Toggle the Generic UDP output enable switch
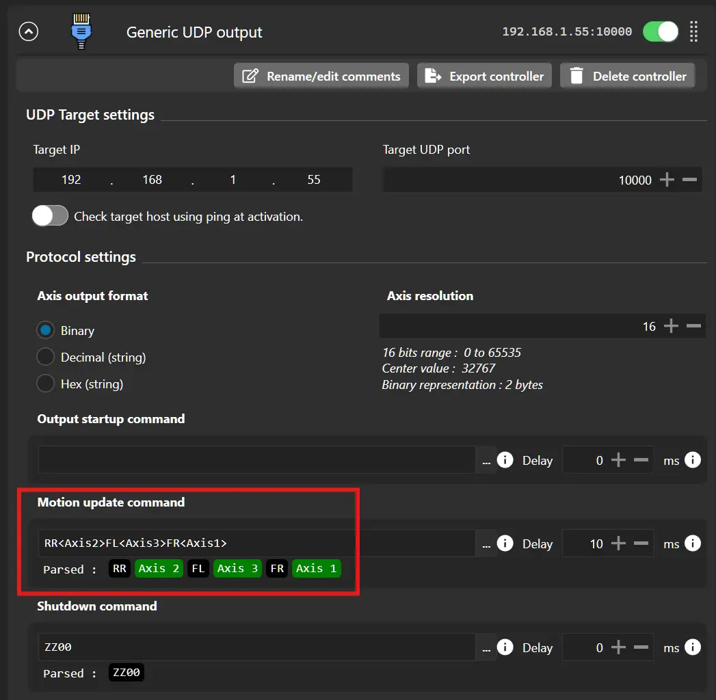Screen dimensions: 716x700 (661, 32)
